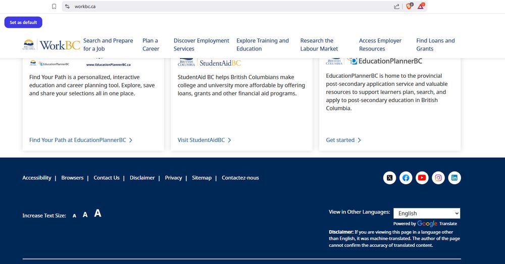The height and width of the screenshot is (264, 505).
Task: Click the share icon in address bar
Action: tap(396, 7)
